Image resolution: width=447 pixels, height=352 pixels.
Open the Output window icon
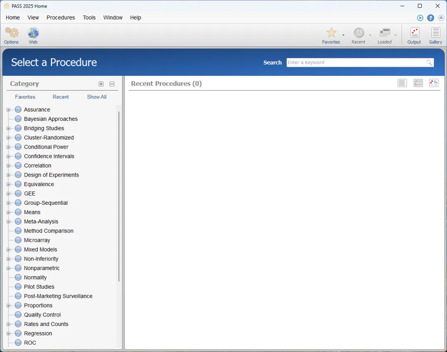coord(414,33)
